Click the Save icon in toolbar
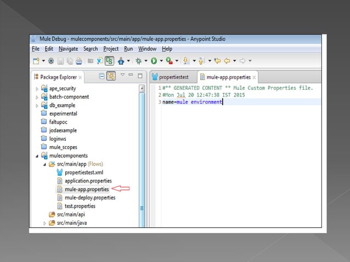The height and width of the screenshot is (262, 350). click(x=60, y=61)
